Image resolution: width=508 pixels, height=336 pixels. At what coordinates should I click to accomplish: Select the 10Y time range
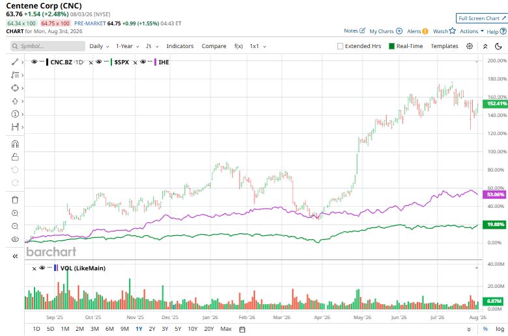pyautogui.click(x=193, y=329)
